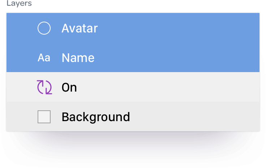Click the oval shape icon beside Avatar
The height and width of the screenshot is (168, 266).
44,28
